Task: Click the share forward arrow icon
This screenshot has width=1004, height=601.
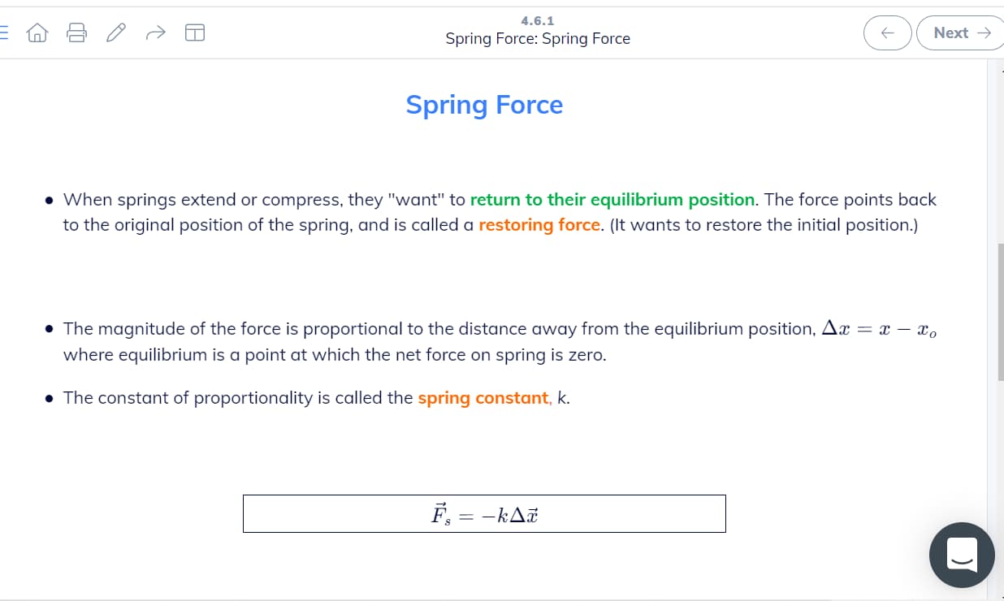Action: pyautogui.click(x=155, y=32)
